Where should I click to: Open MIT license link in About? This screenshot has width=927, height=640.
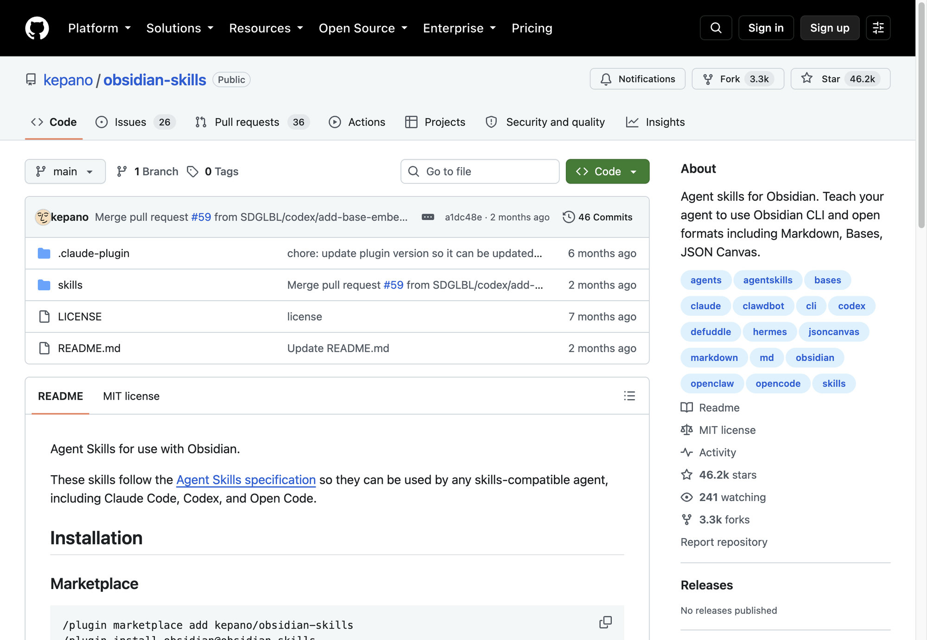click(718, 430)
